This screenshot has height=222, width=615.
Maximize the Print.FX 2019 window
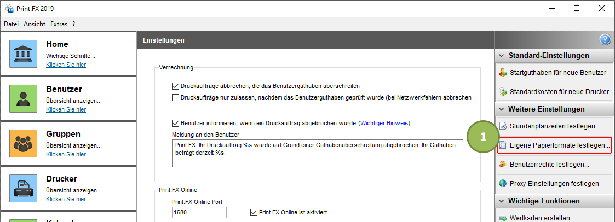coord(576,8)
